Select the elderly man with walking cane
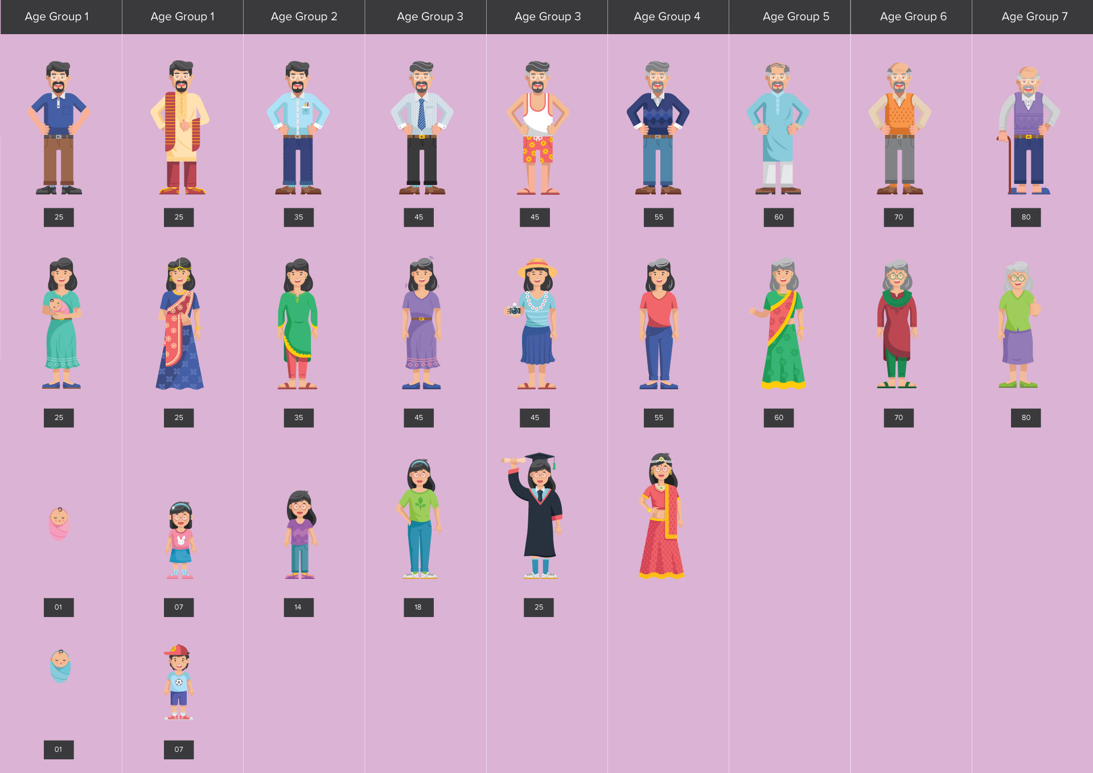 tap(1028, 131)
